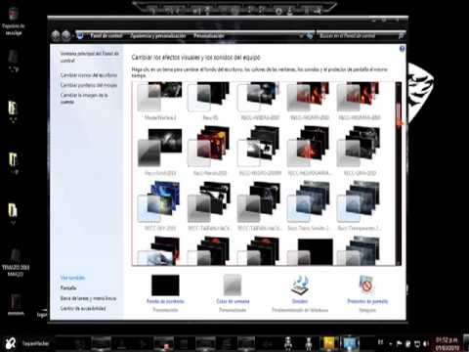Expand the address bar history dropdown arrow
Image resolution: width=469 pixels, height=352 pixels.
pyautogui.click(x=302, y=35)
